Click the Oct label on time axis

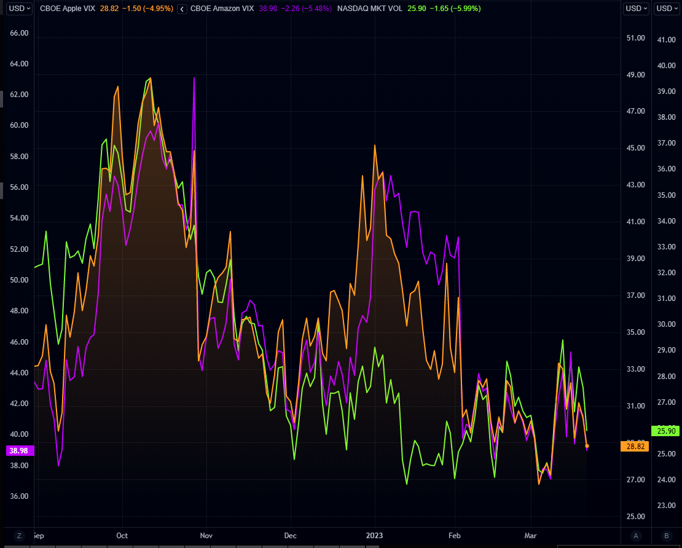(122, 535)
